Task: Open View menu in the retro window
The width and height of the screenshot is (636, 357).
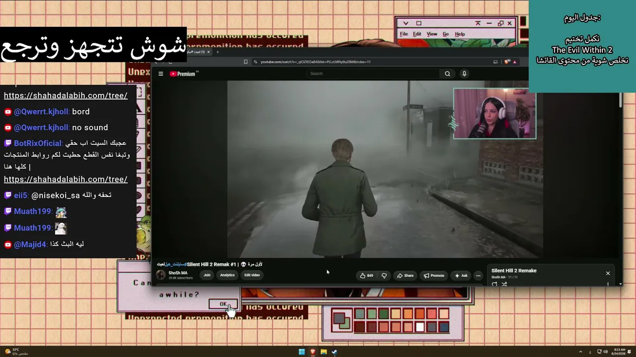Action: pos(432,34)
